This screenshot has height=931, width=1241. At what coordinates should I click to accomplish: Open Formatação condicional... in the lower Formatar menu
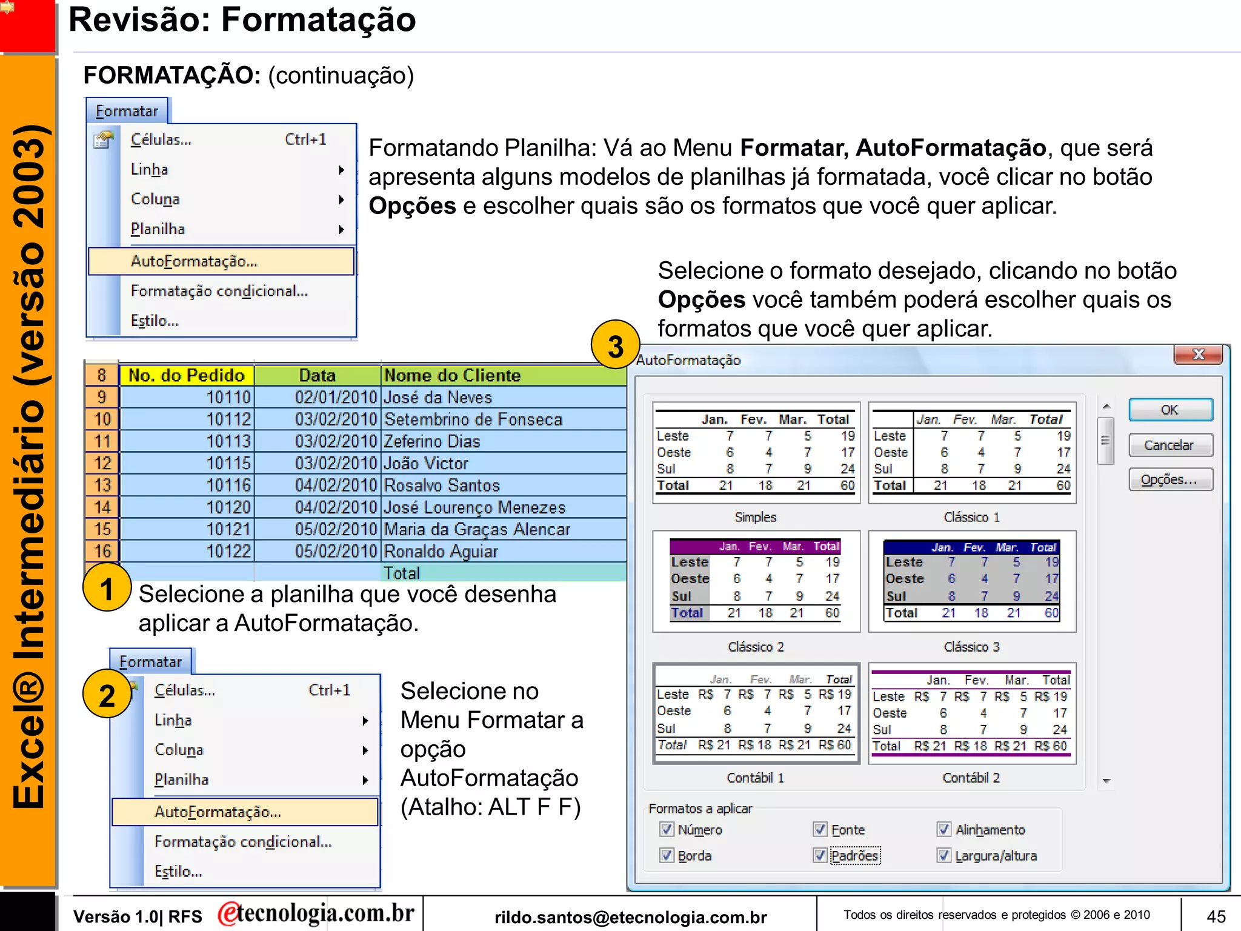(x=243, y=842)
